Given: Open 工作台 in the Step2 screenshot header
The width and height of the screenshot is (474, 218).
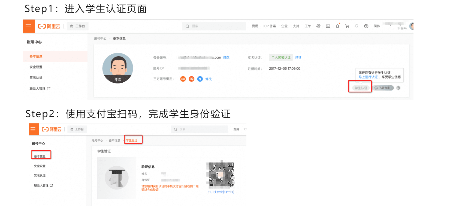Looking at the screenshot, I should pyautogui.click(x=77, y=129).
